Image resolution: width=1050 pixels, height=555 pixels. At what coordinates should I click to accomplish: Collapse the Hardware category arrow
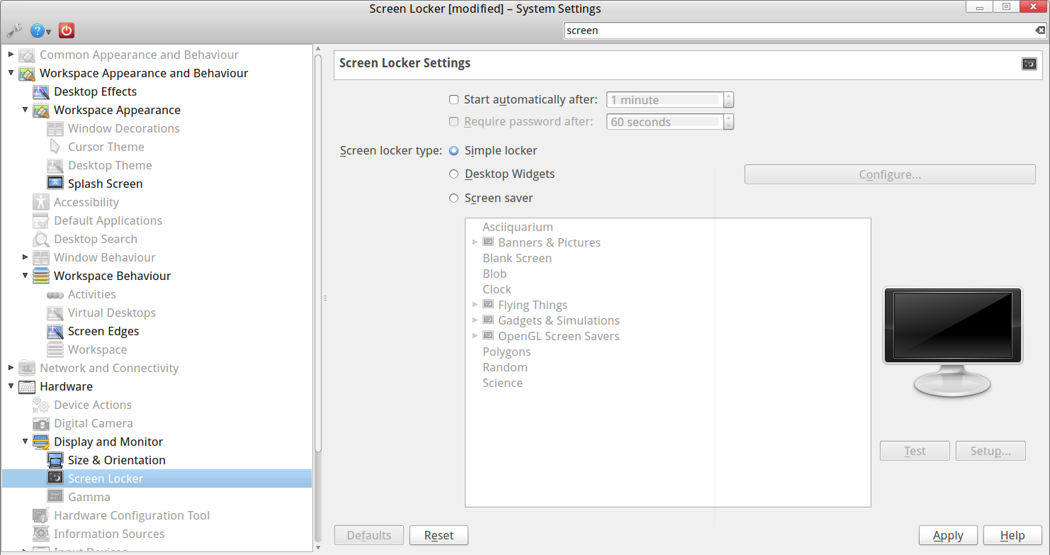pyautogui.click(x=11, y=386)
